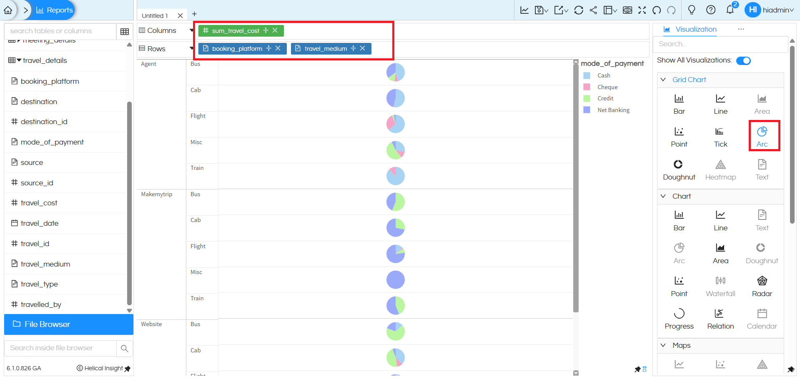Select the Progress chart type
Viewport: 800px width, 379px height.
tap(679, 319)
